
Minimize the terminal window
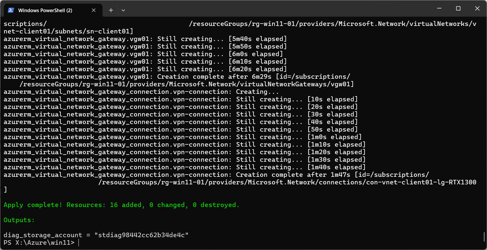[x=440, y=9]
